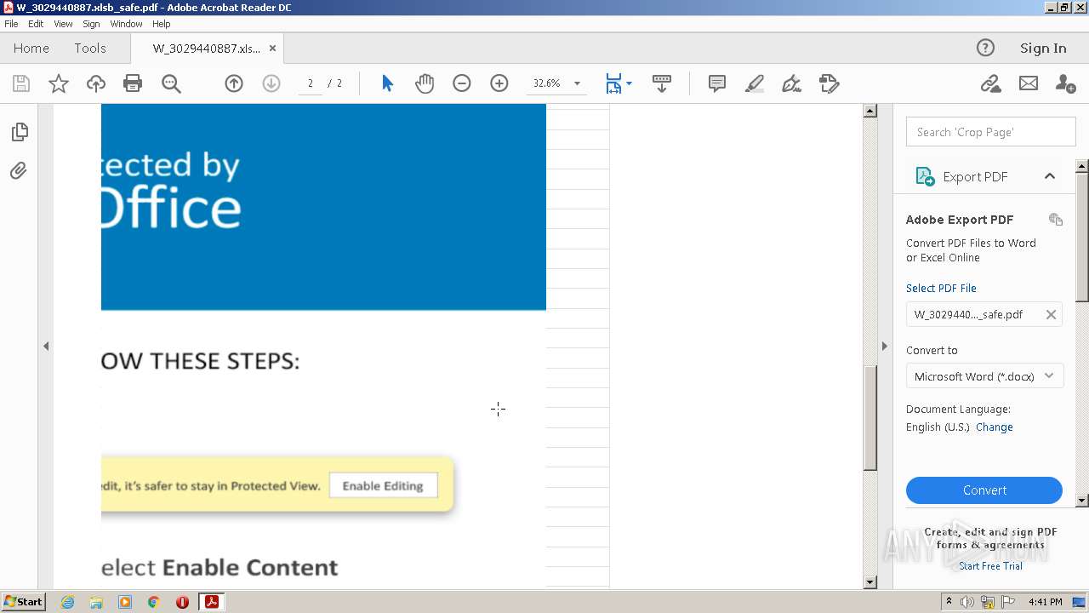This screenshot has width=1089, height=613.
Task: Open the File menu
Action: (11, 24)
